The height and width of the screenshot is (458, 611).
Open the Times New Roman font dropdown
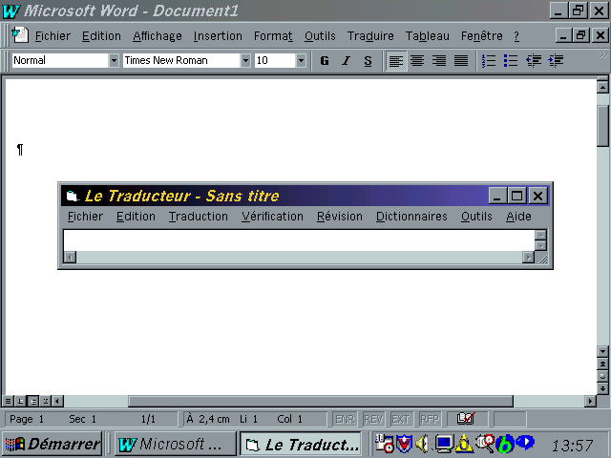[x=245, y=60]
